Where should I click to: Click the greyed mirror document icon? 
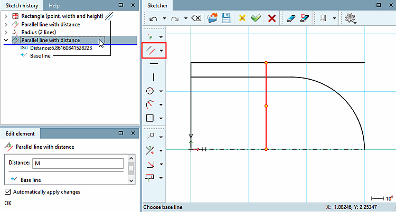pos(323,18)
